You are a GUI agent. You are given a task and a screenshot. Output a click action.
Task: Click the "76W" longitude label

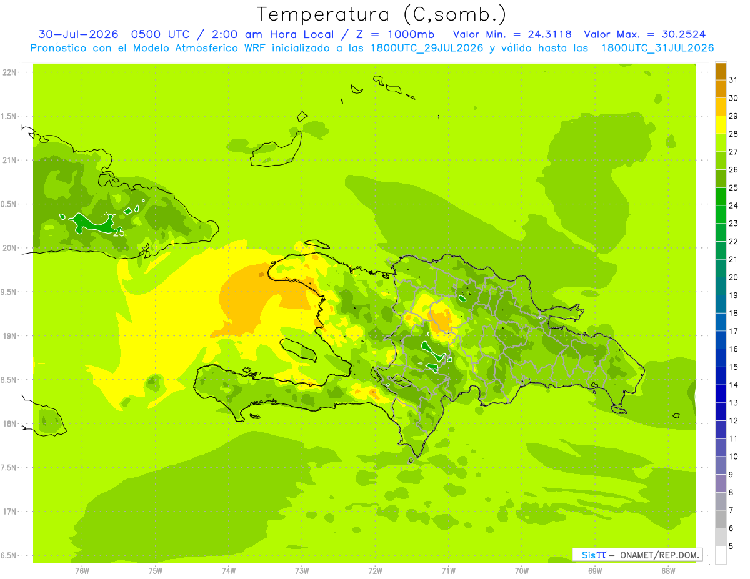(x=82, y=570)
